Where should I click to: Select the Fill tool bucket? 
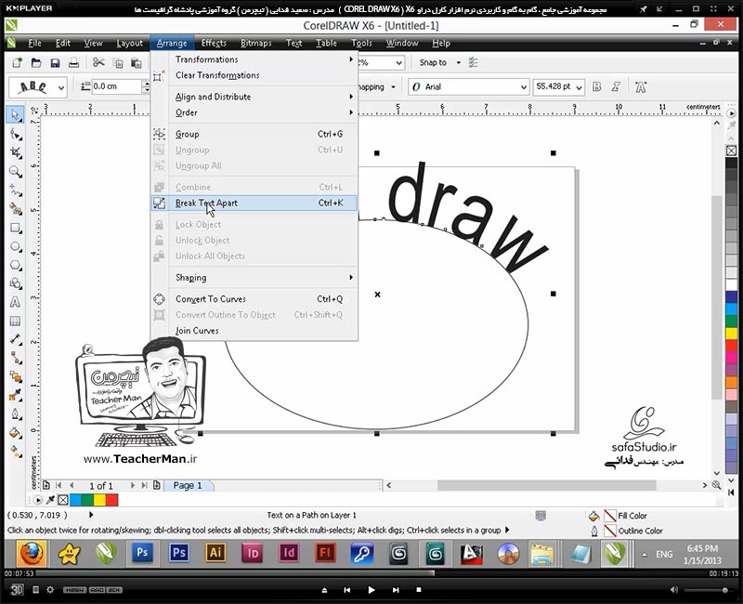click(x=15, y=432)
